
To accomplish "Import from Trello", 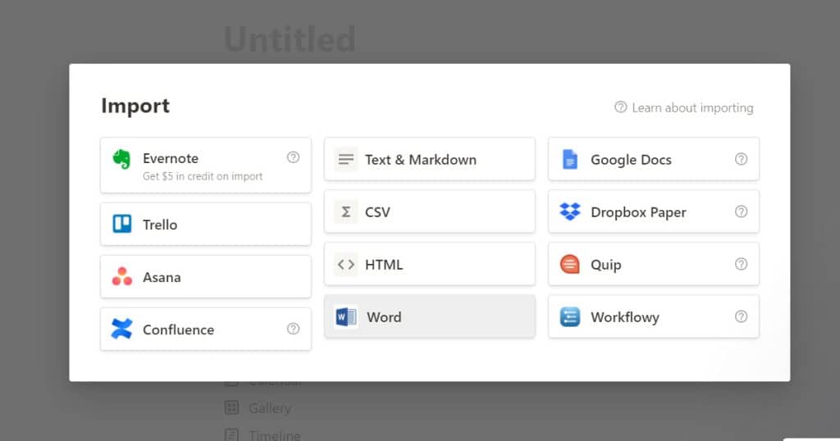I will (x=206, y=224).
